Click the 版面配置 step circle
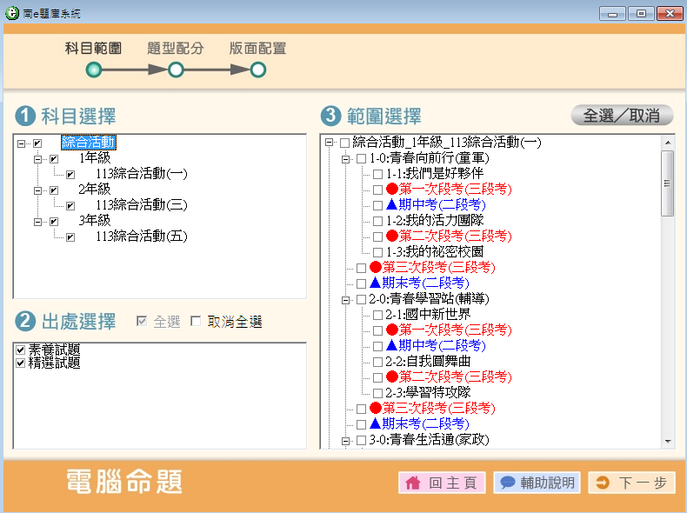This screenshot has width=687, height=513. 258,70
